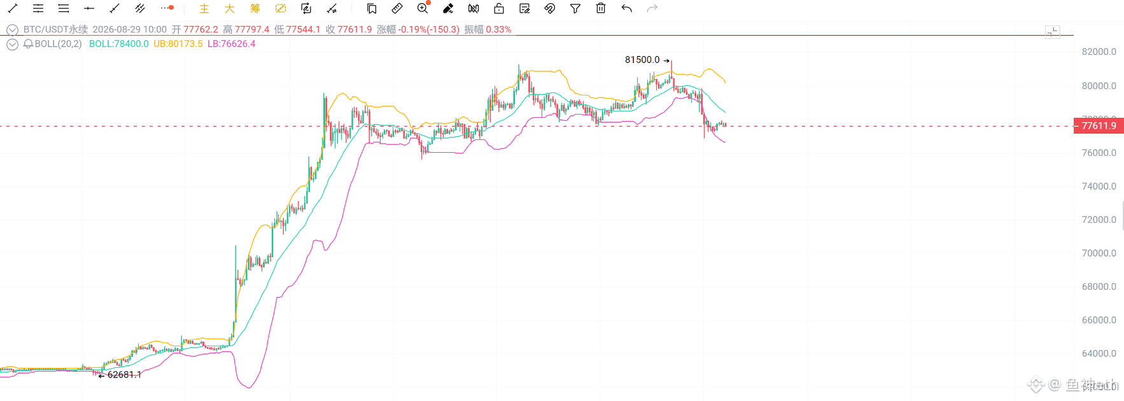Viewport: 1124px width, 401px height.
Task: Click the refresh-edit drawing icon
Action: click(306, 8)
